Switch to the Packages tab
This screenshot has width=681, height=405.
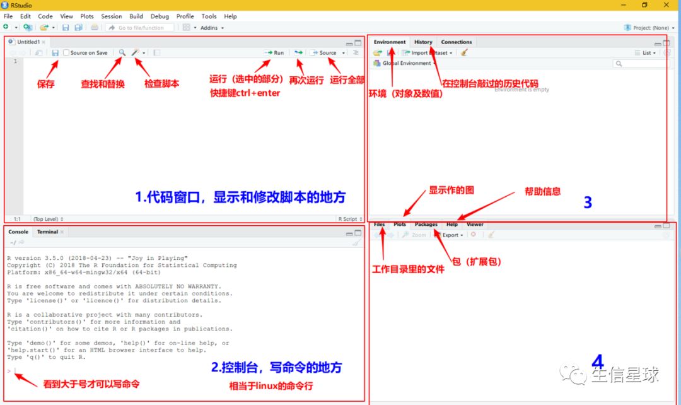coord(426,224)
